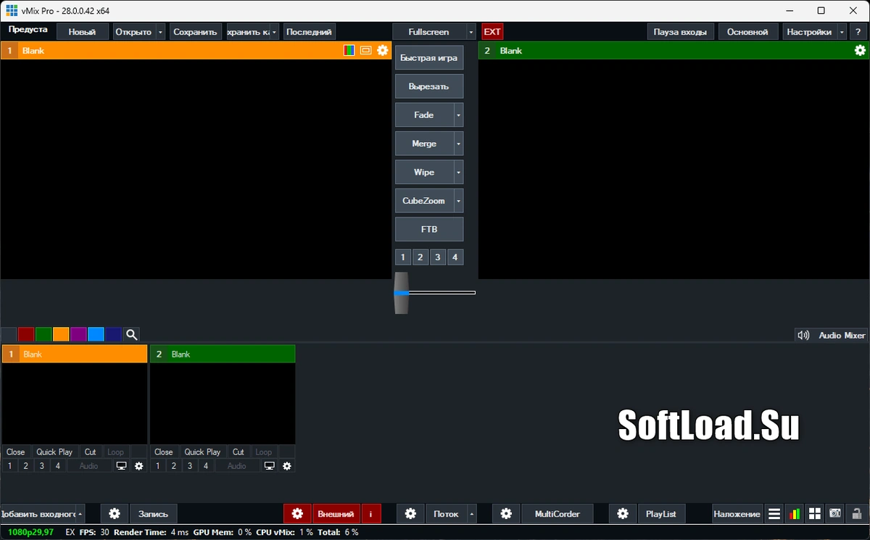Image resolution: width=870 pixels, height=540 pixels.
Task: Toggle Loop on input 1 tile
Action: pyautogui.click(x=116, y=452)
